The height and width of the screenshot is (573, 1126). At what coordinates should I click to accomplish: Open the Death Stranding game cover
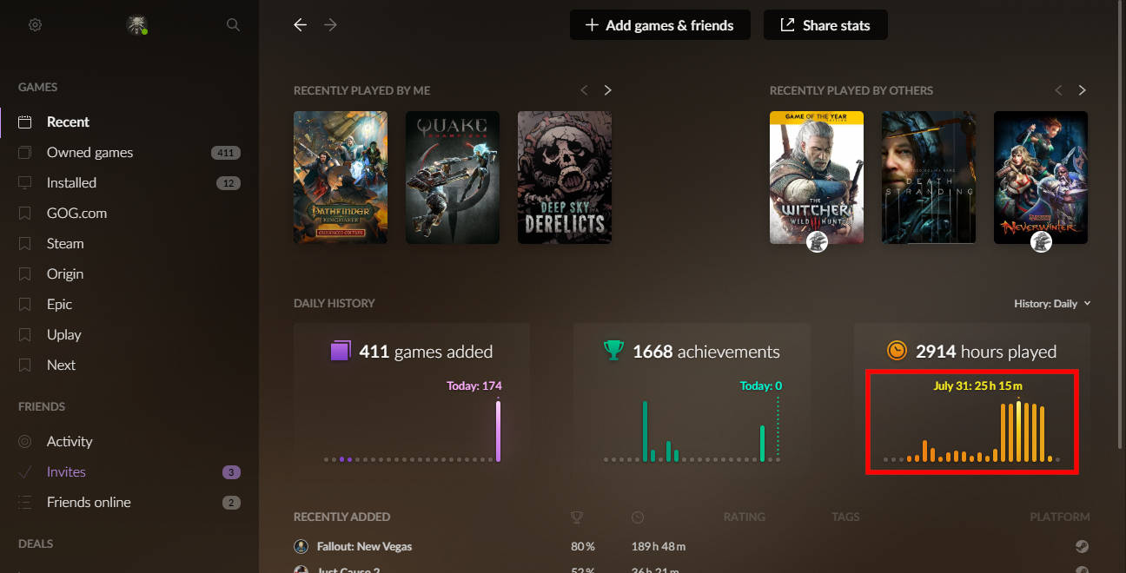click(x=929, y=177)
